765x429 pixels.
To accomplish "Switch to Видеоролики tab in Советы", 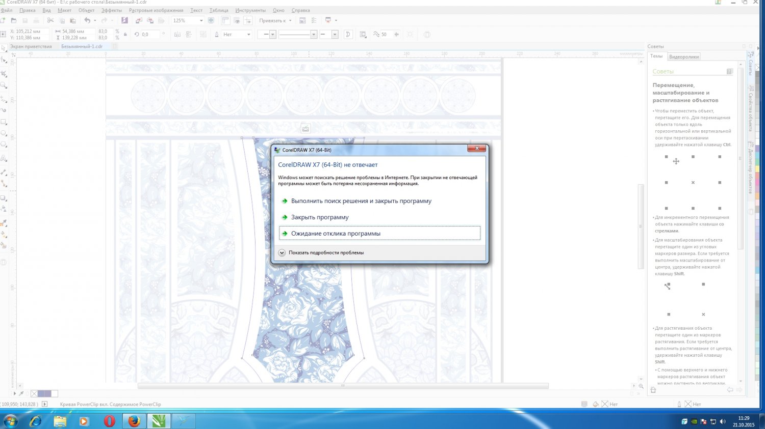I will pos(684,56).
